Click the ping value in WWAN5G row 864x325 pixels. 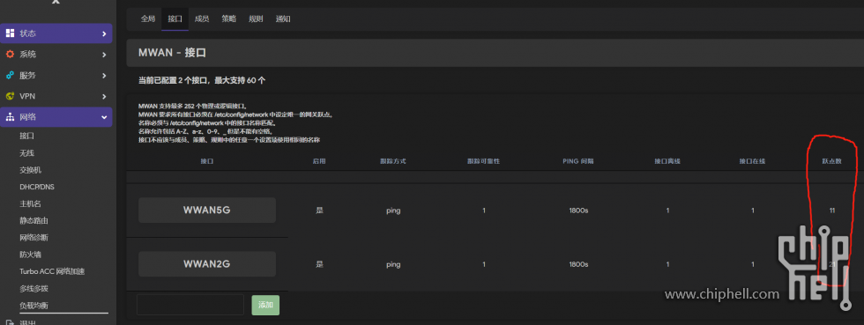(x=393, y=211)
